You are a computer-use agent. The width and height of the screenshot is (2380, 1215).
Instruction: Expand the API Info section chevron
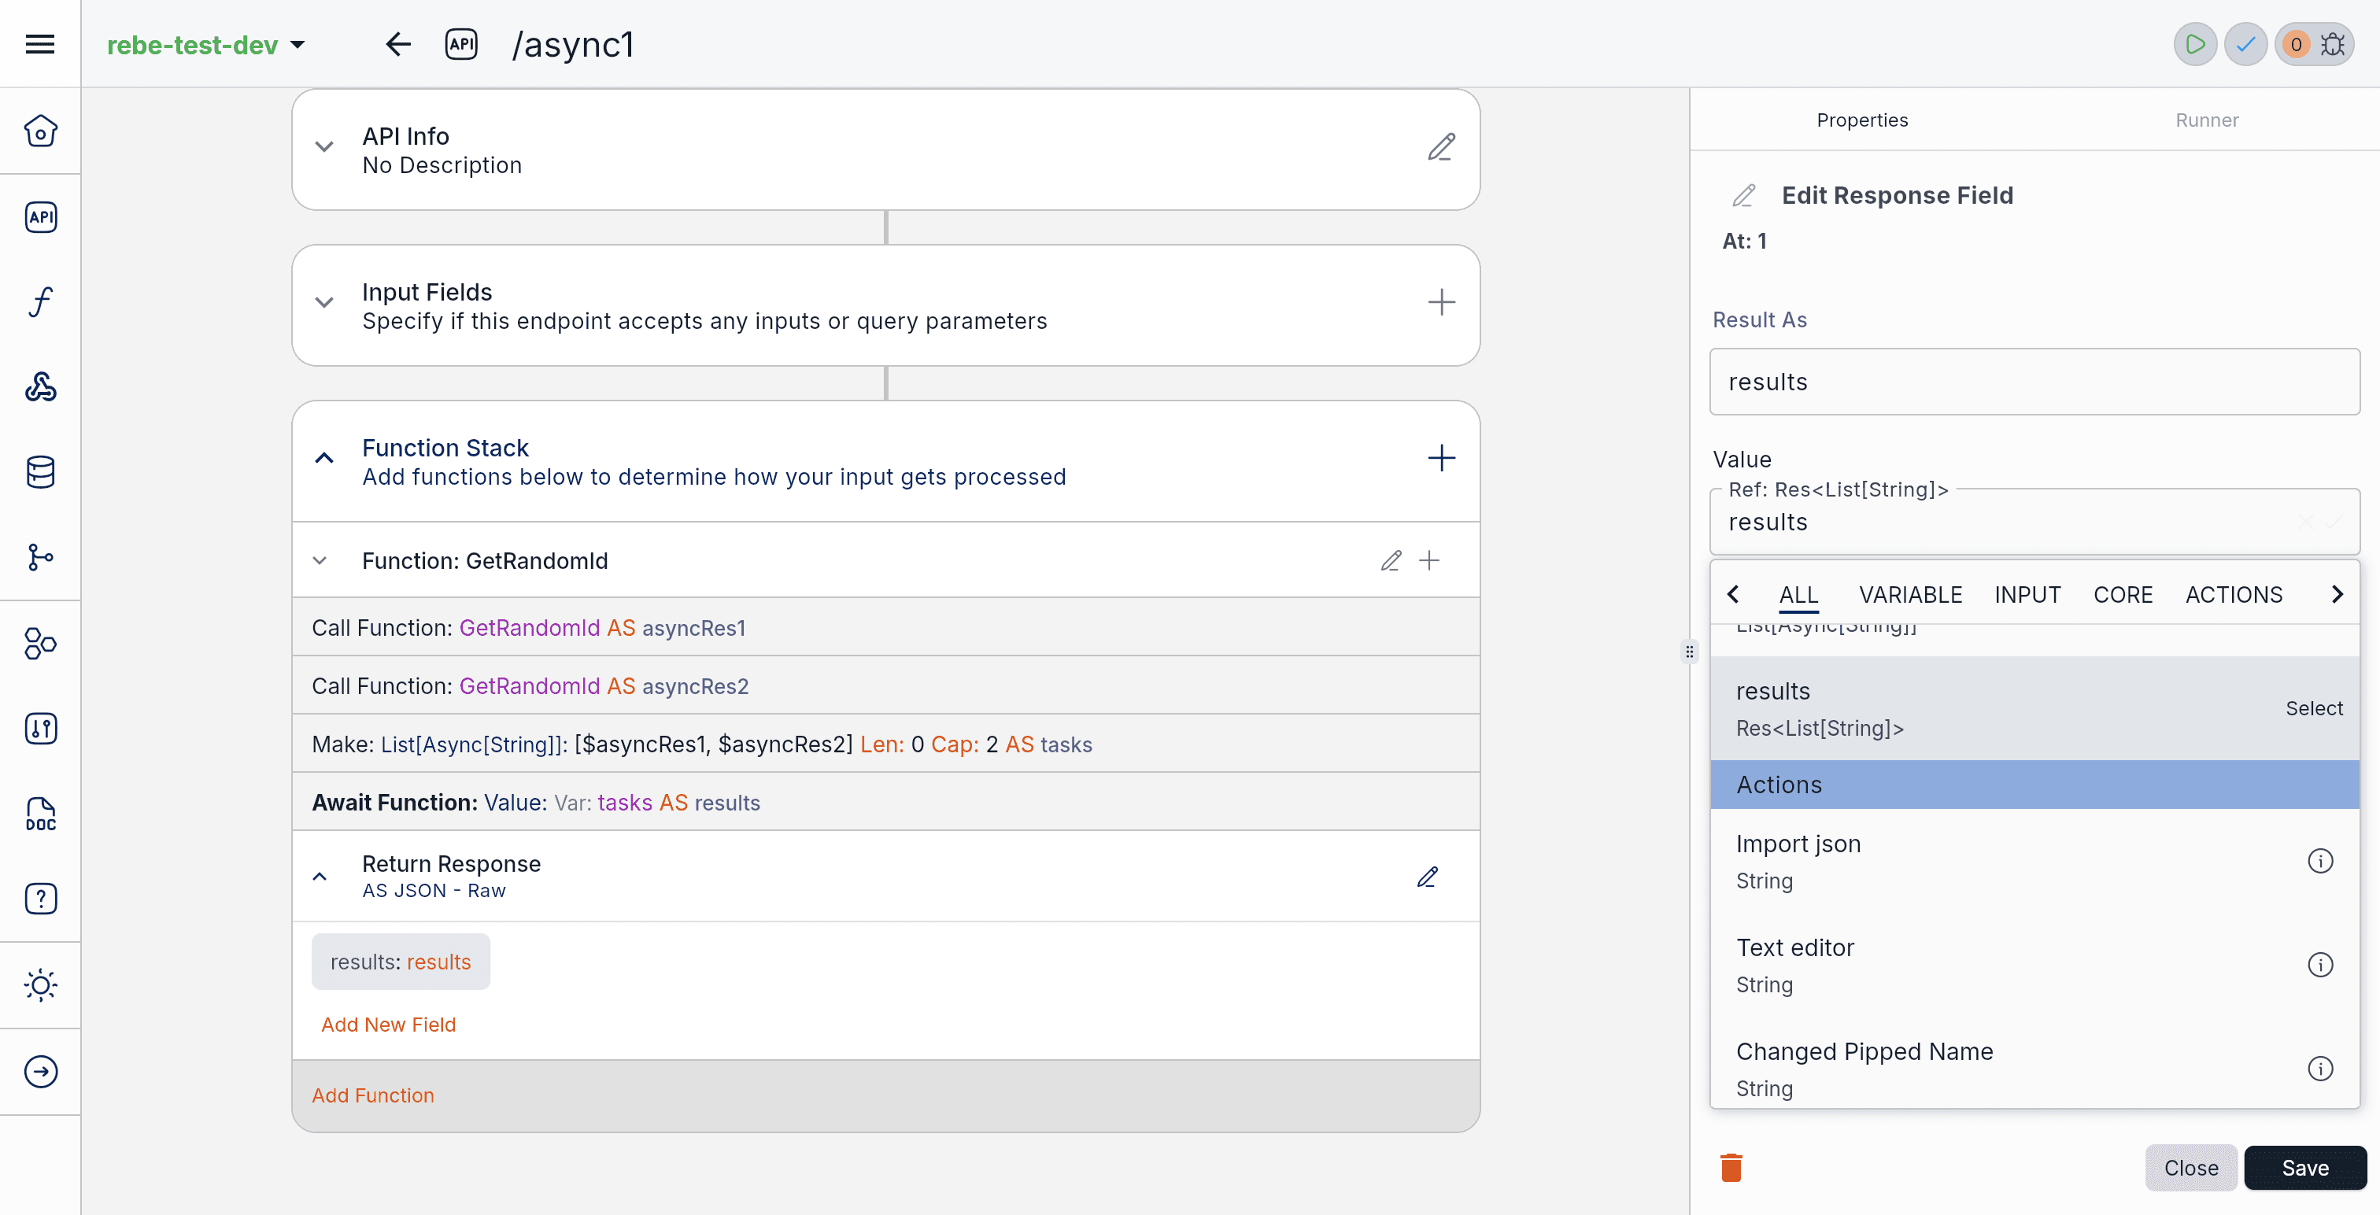pos(323,147)
